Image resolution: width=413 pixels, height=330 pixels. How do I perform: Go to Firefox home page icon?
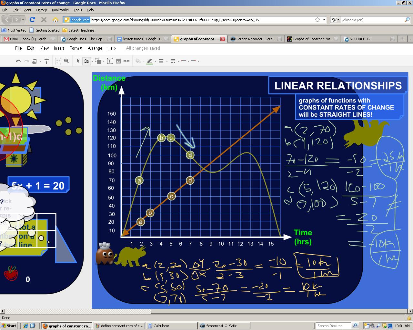tap(55, 20)
